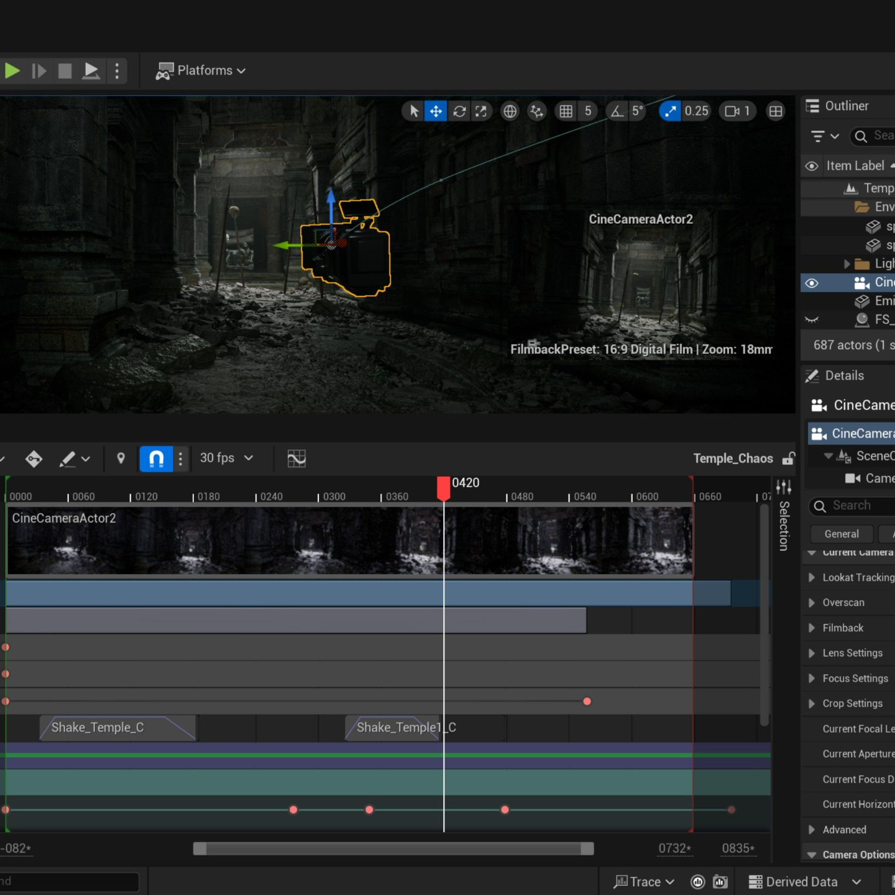The height and width of the screenshot is (895, 895).
Task: Click the red playhead marker at 0420
Action: [x=443, y=488]
